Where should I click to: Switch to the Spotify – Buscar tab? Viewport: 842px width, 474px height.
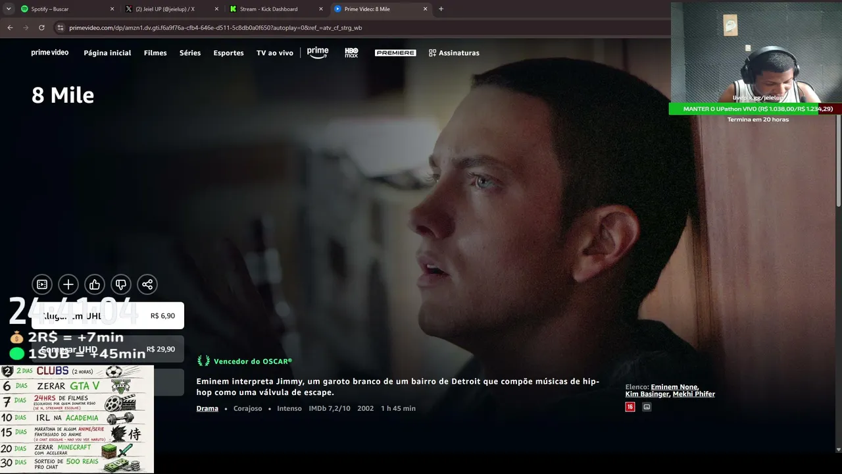[68, 9]
